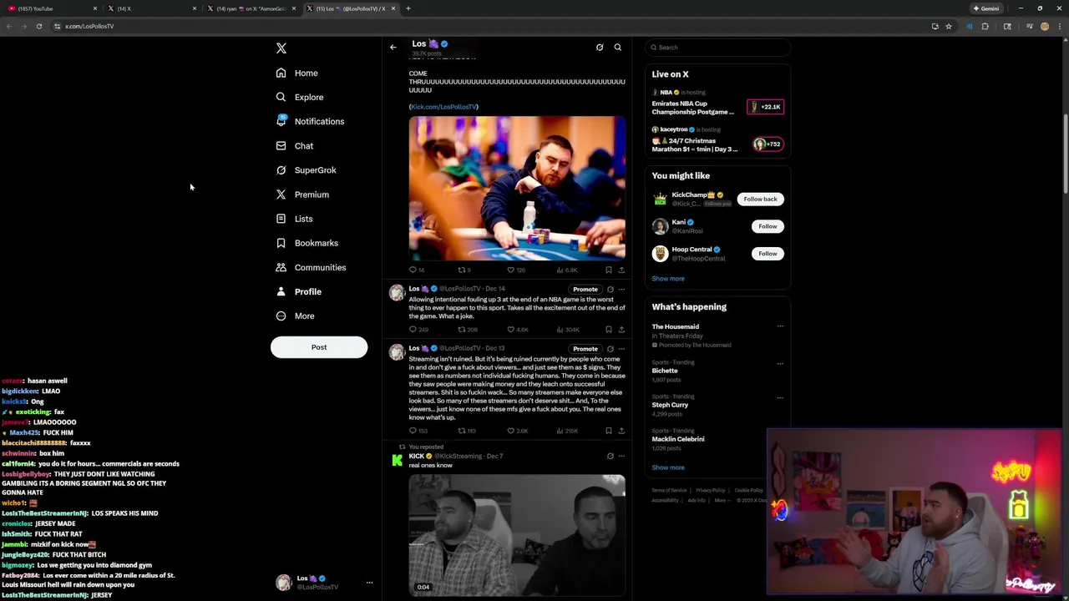Share the Dec 14 NBA post

click(621, 329)
